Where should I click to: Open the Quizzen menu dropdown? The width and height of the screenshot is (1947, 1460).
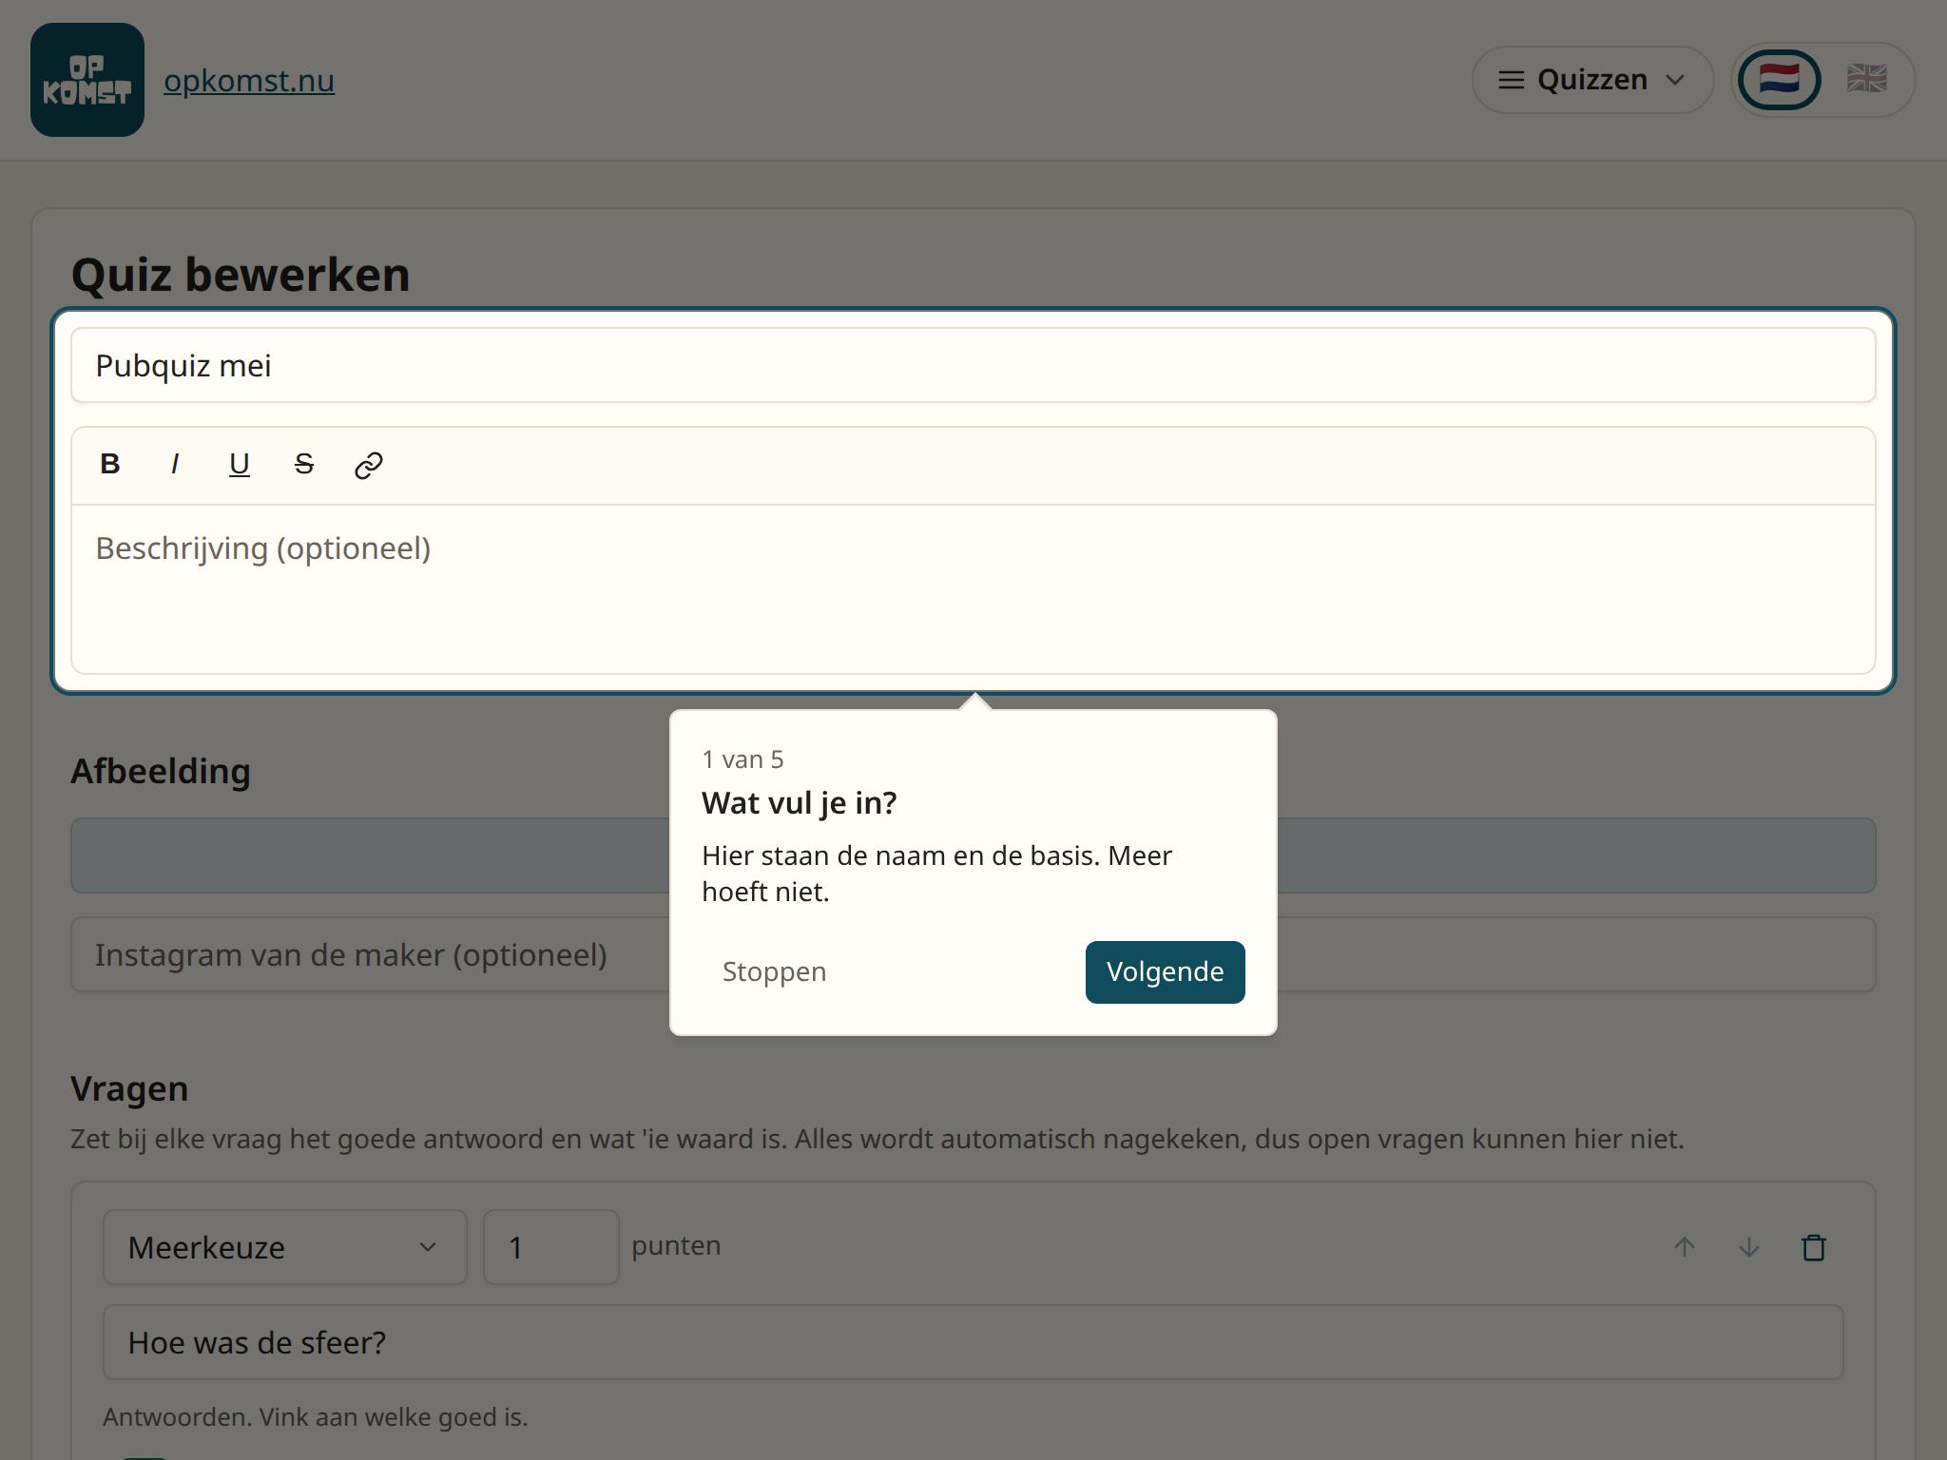[1592, 80]
